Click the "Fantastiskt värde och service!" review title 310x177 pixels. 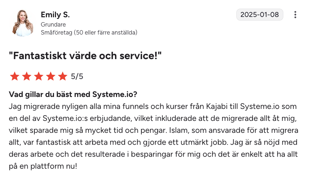pyautogui.click(x=85, y=56)
